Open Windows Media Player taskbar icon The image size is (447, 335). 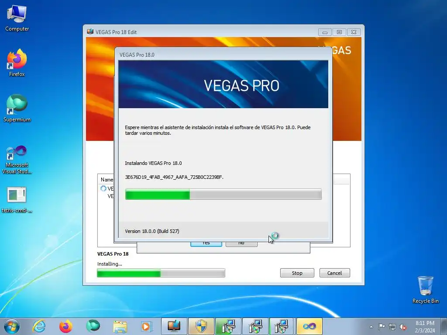(x=147, y=326)
